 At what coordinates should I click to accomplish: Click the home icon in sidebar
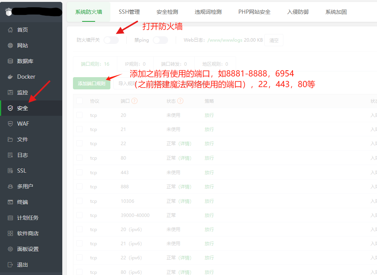click(10, 30)
